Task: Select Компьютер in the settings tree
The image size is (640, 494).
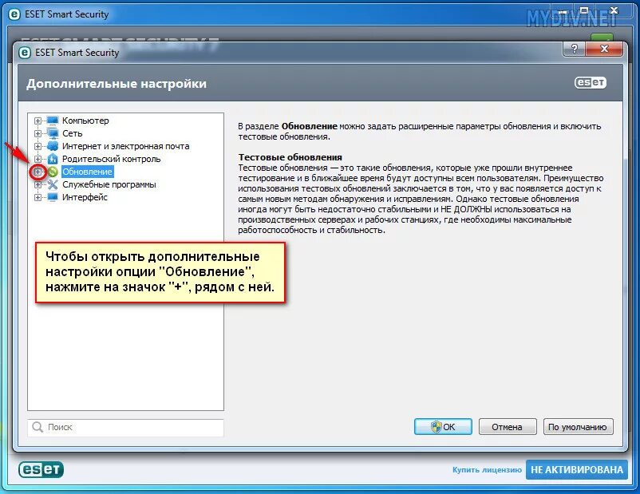Action: click(x=85, y=121)
